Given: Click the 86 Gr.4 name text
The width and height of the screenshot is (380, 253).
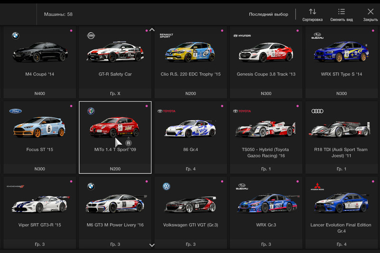Looking at the screenshot, I should 191,150.
